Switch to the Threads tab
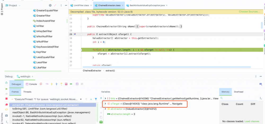This screenshot has height=124, width=265. 27,92
